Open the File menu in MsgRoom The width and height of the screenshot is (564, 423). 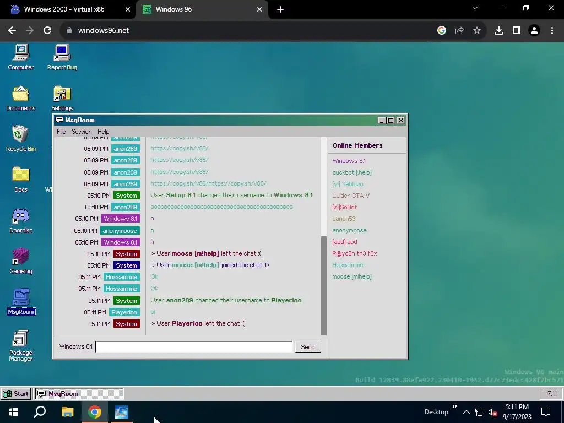coord(61,132)
